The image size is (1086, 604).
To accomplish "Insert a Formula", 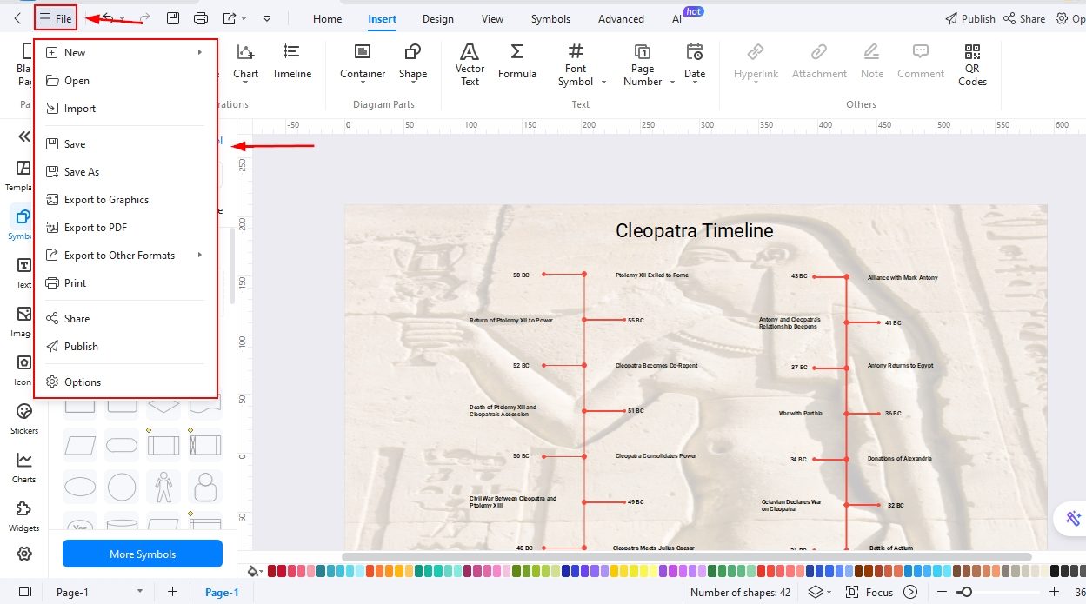I will 517,61.
